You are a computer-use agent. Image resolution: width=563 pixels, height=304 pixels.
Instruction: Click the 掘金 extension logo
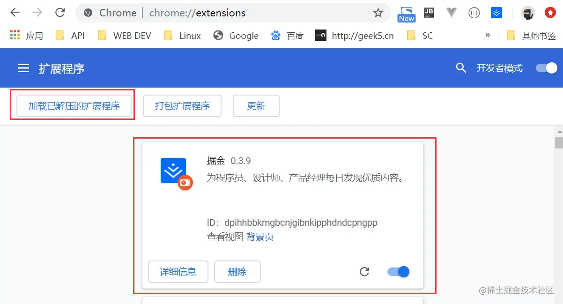click(x=174, y=171)
